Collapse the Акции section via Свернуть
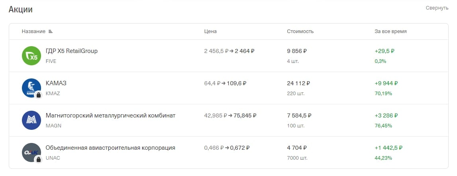This screenshot has width=457, height=176. [437, 8]
